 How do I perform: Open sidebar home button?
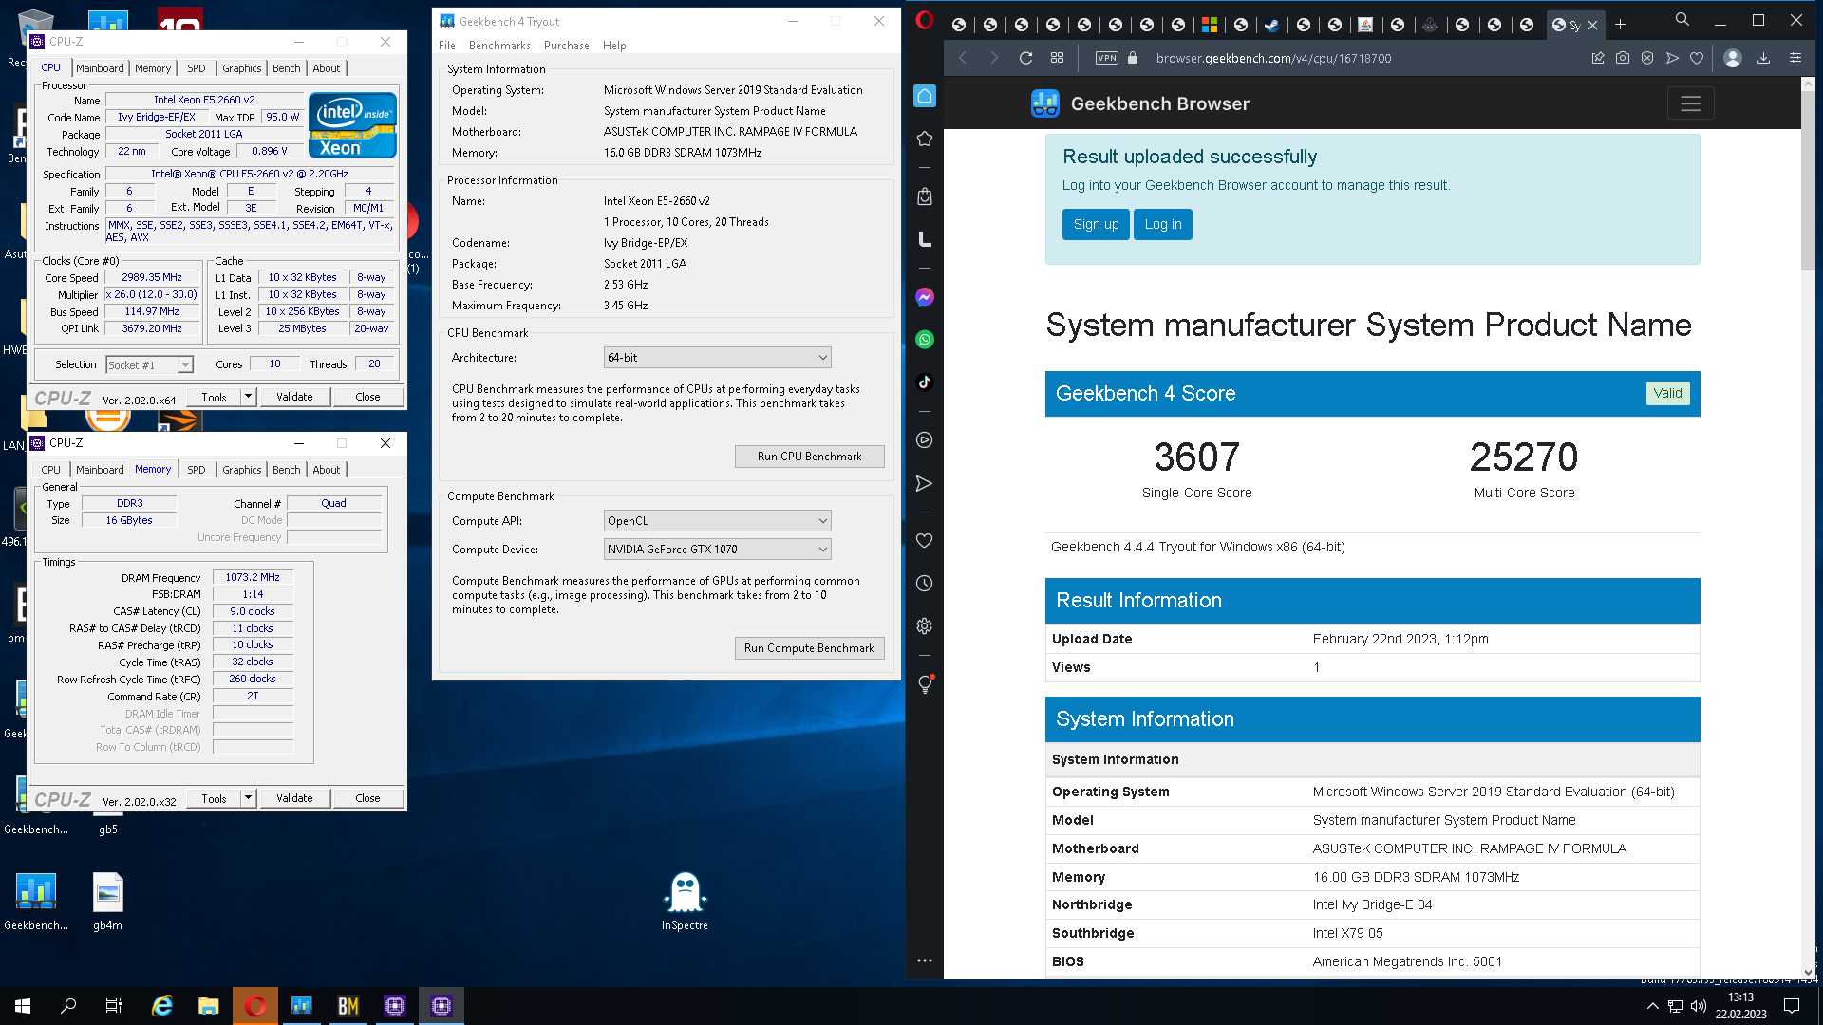[925, 96]
